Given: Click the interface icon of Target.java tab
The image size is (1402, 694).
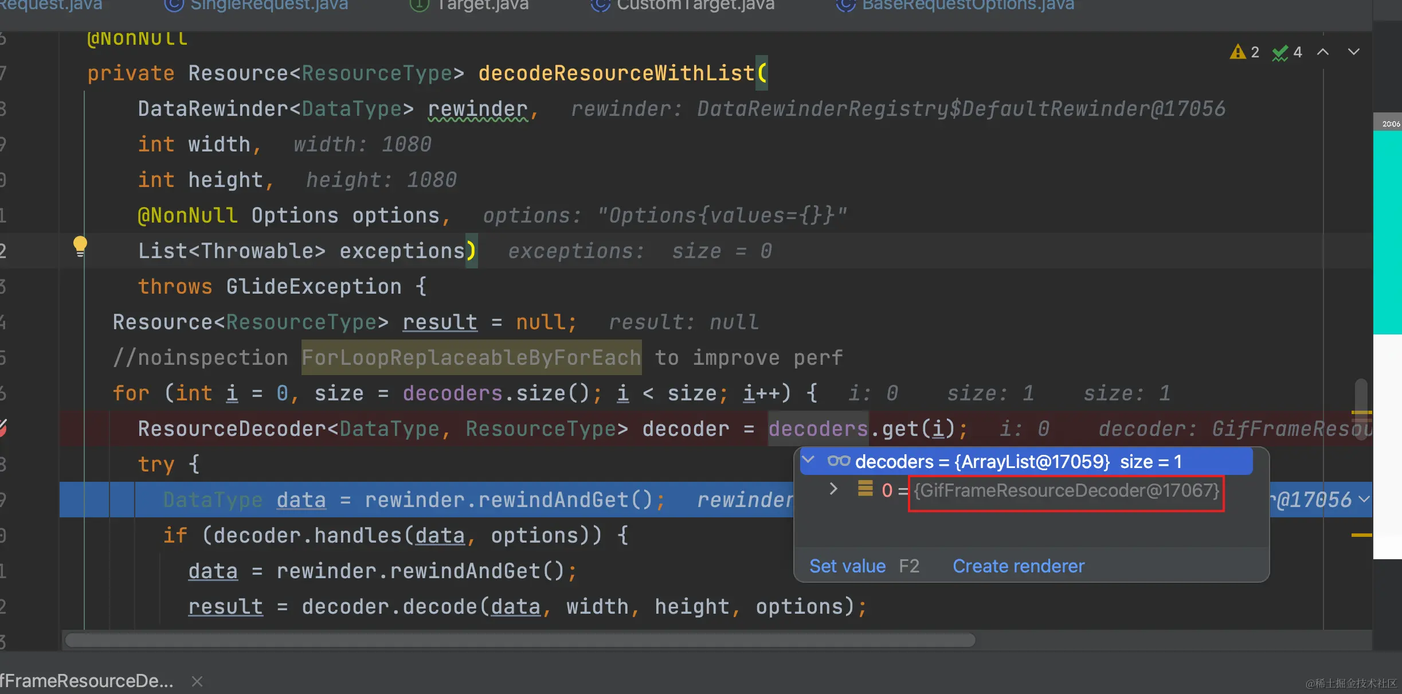Looking at the screenshot, I should click(x=420, y=5).
